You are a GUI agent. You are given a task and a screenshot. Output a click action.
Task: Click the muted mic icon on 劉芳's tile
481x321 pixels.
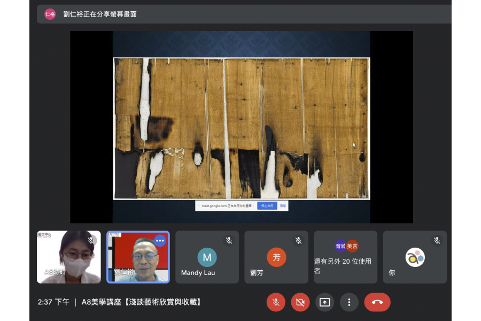tap(298, 240)
